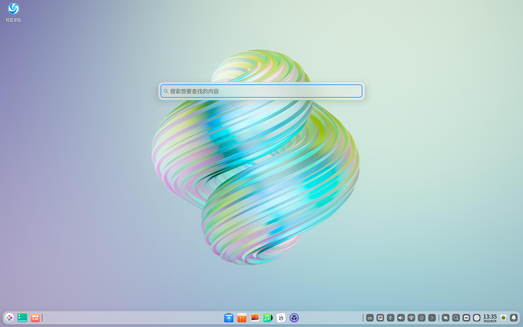Expand the tray with chevron arrow
This screenshot has width=523, height=327.
tap(432, 318)
